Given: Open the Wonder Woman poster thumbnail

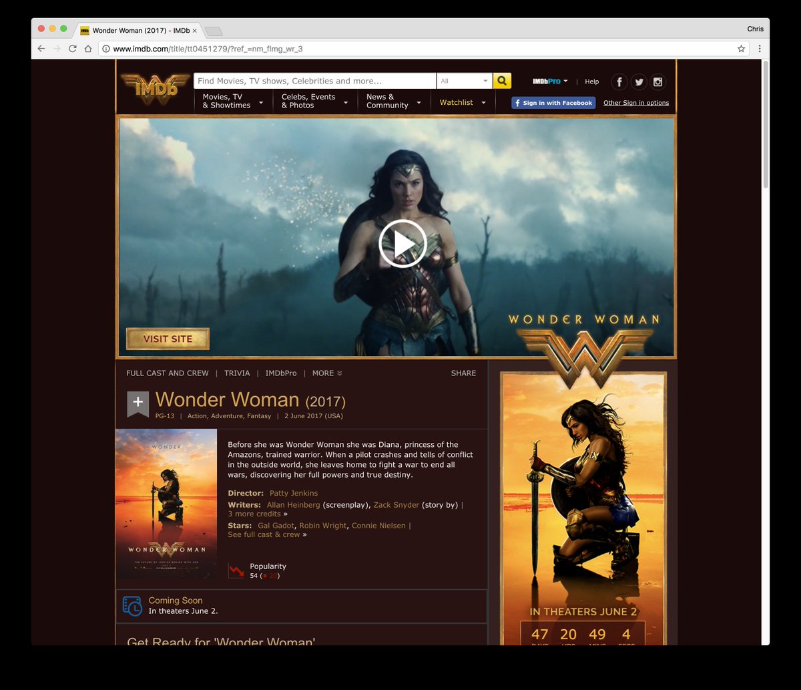Looking at the screenshot, I should [x=166, y=504].
